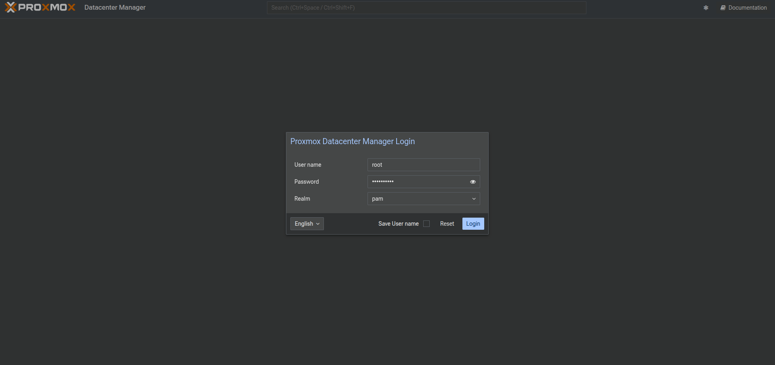Click the Password label

point(307,182)
